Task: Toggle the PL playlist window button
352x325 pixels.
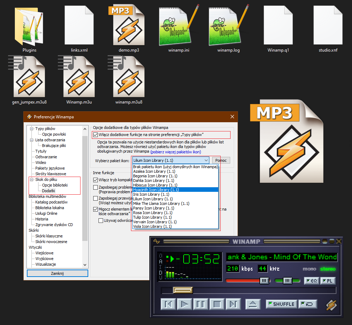Action: [328, 281]
